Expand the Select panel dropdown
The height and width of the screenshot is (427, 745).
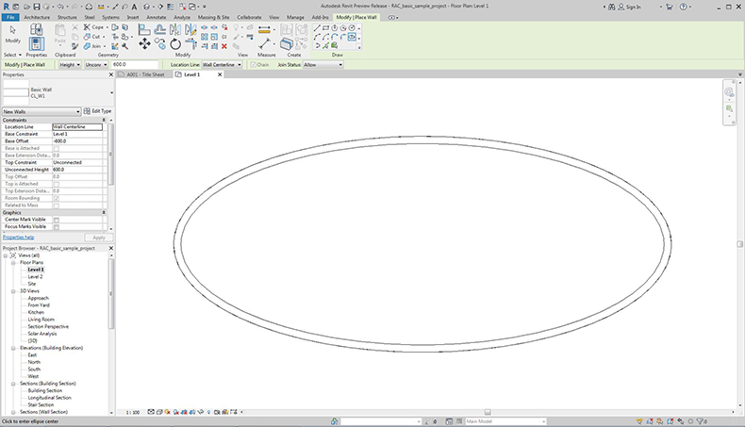pos(13,55)
